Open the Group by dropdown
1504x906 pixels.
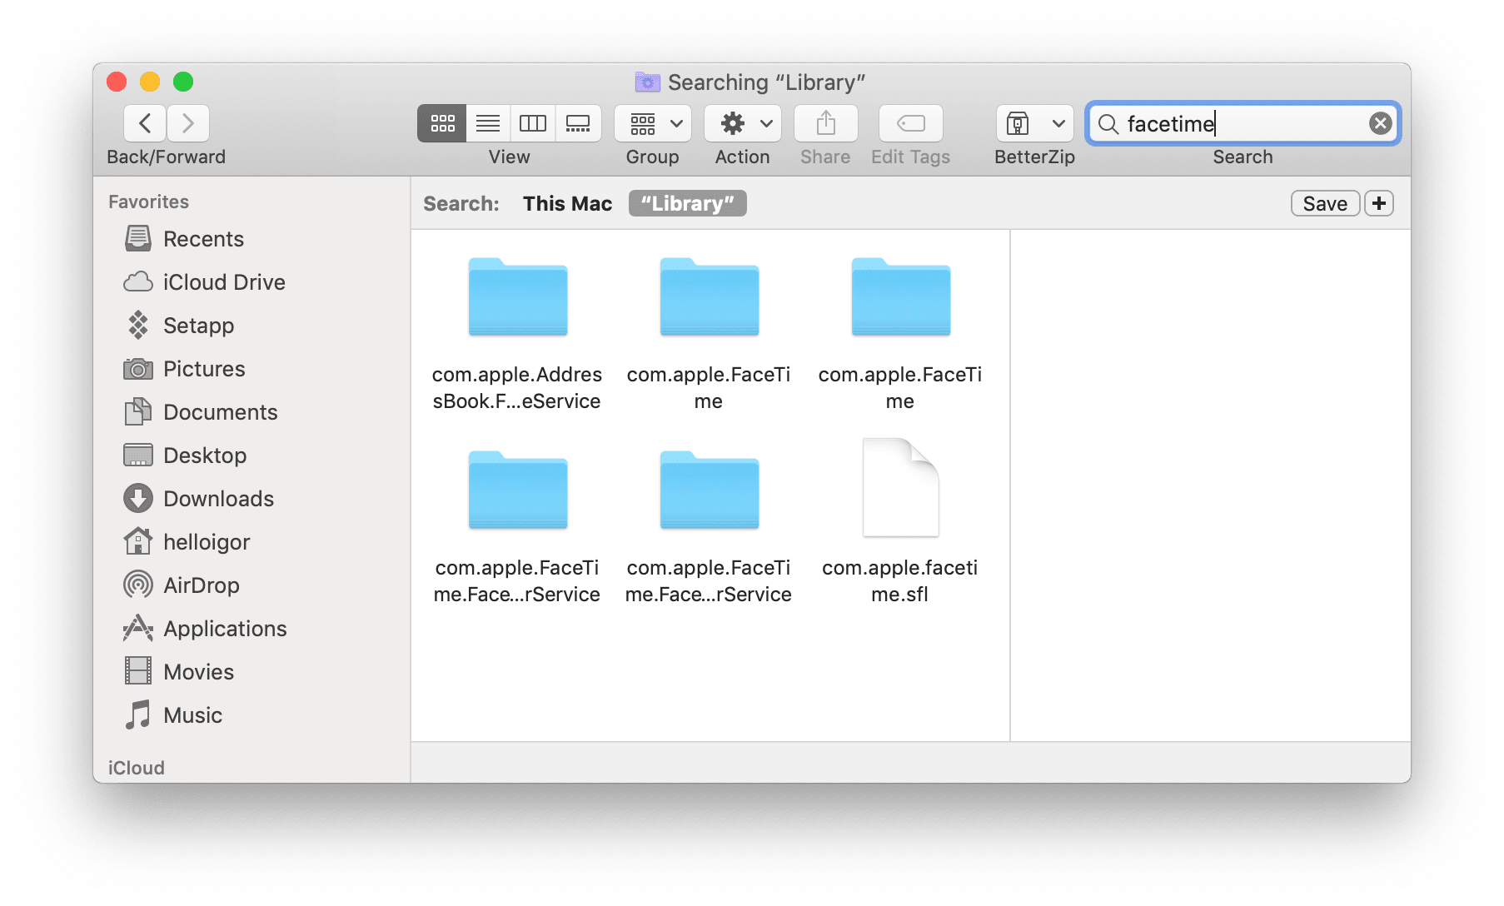pos(651,123)
